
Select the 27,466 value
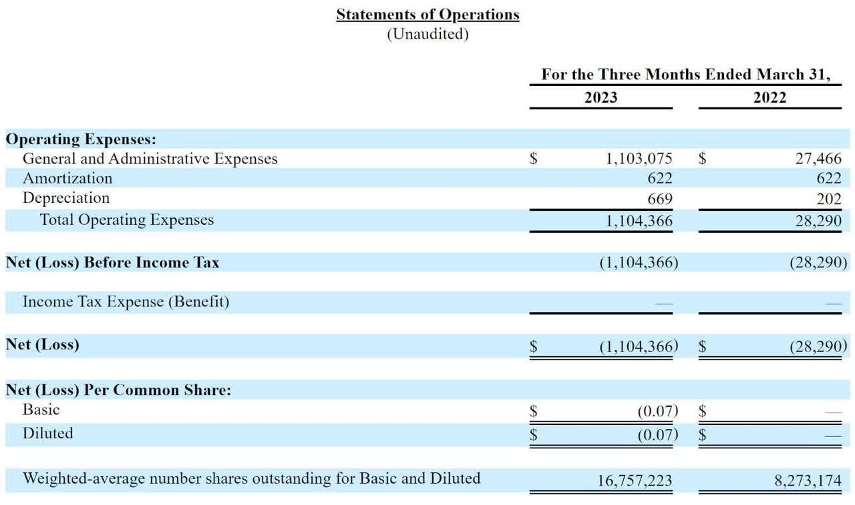[x=819, y=159]
